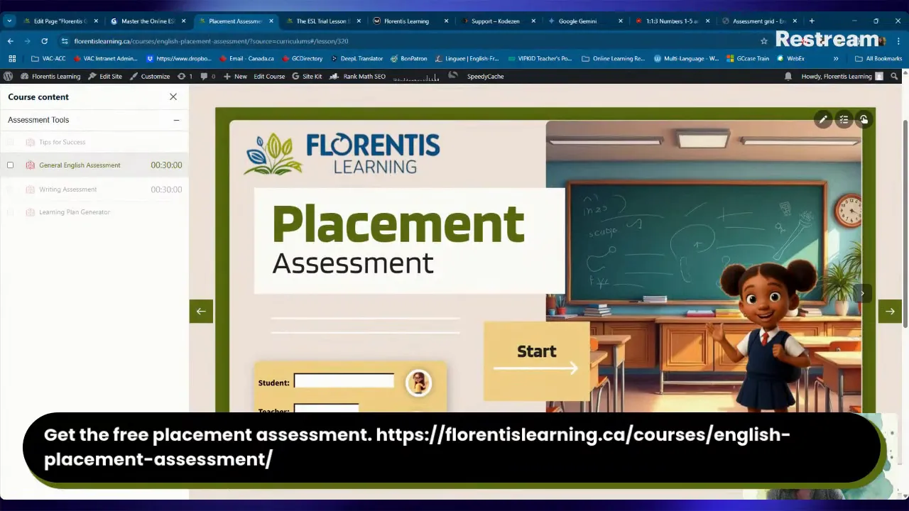
Task: Show more bookmarks with the overflow chevron
Action: pyautogui.click(x=836, y=58)
